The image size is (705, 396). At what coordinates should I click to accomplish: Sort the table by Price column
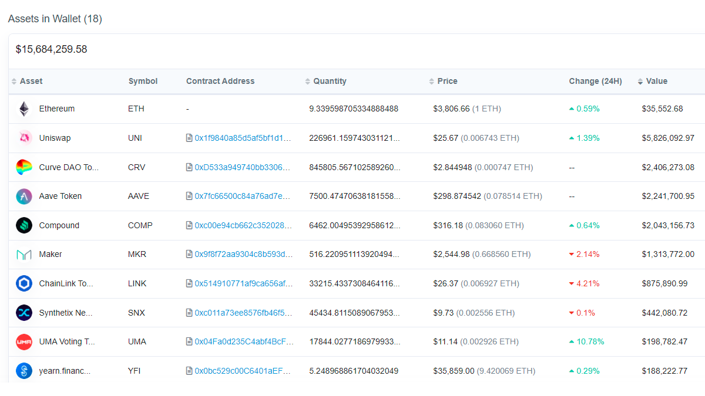(x=444, y=81)
